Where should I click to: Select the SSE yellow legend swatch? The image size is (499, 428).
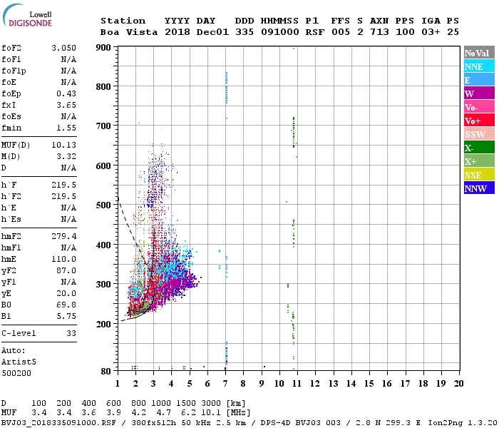click(x=479, y=175)
